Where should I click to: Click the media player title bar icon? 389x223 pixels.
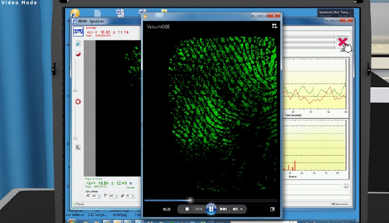tap(145, 16)
